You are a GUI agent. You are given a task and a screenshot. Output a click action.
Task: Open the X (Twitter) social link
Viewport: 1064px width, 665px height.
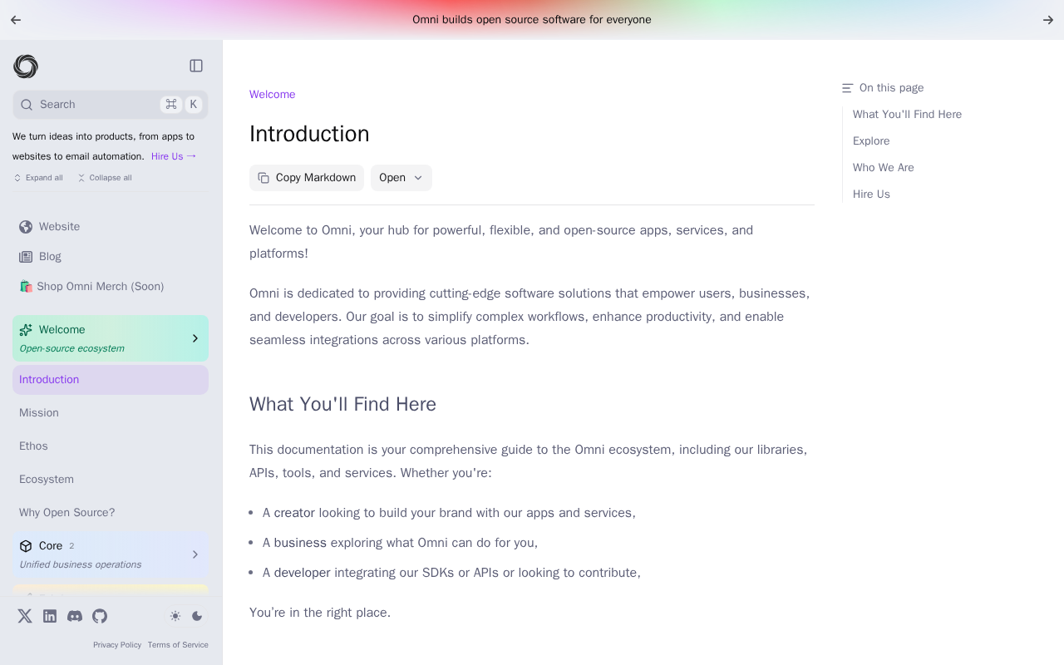(25, 616)
